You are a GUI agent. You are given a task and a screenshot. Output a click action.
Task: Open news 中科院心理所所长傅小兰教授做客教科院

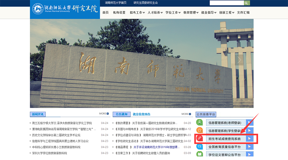56,147
